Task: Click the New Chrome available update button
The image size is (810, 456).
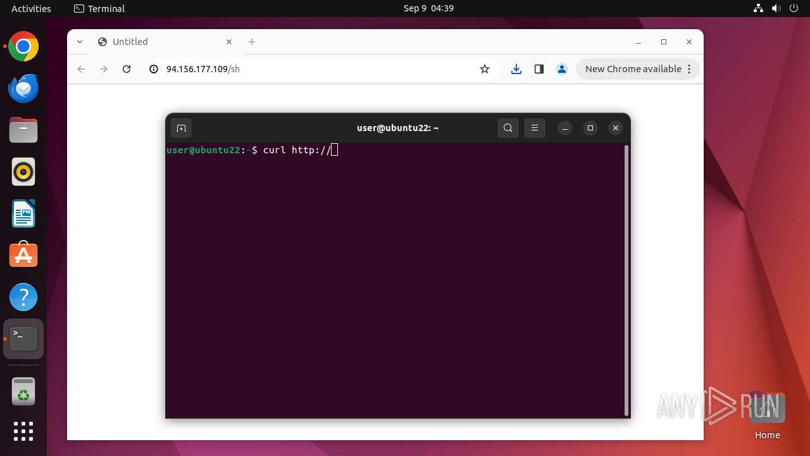Action: pos(633,69)
